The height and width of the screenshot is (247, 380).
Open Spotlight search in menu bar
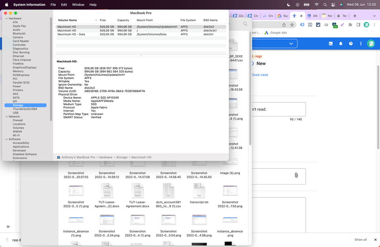click(325, 5)
